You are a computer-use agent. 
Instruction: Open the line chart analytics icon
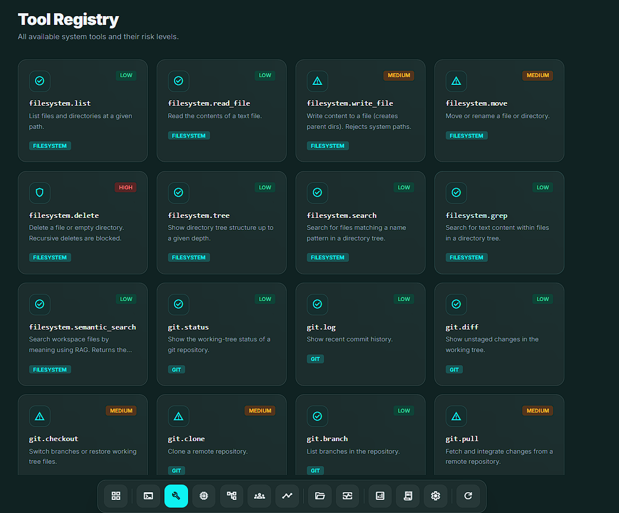[287, 496]
